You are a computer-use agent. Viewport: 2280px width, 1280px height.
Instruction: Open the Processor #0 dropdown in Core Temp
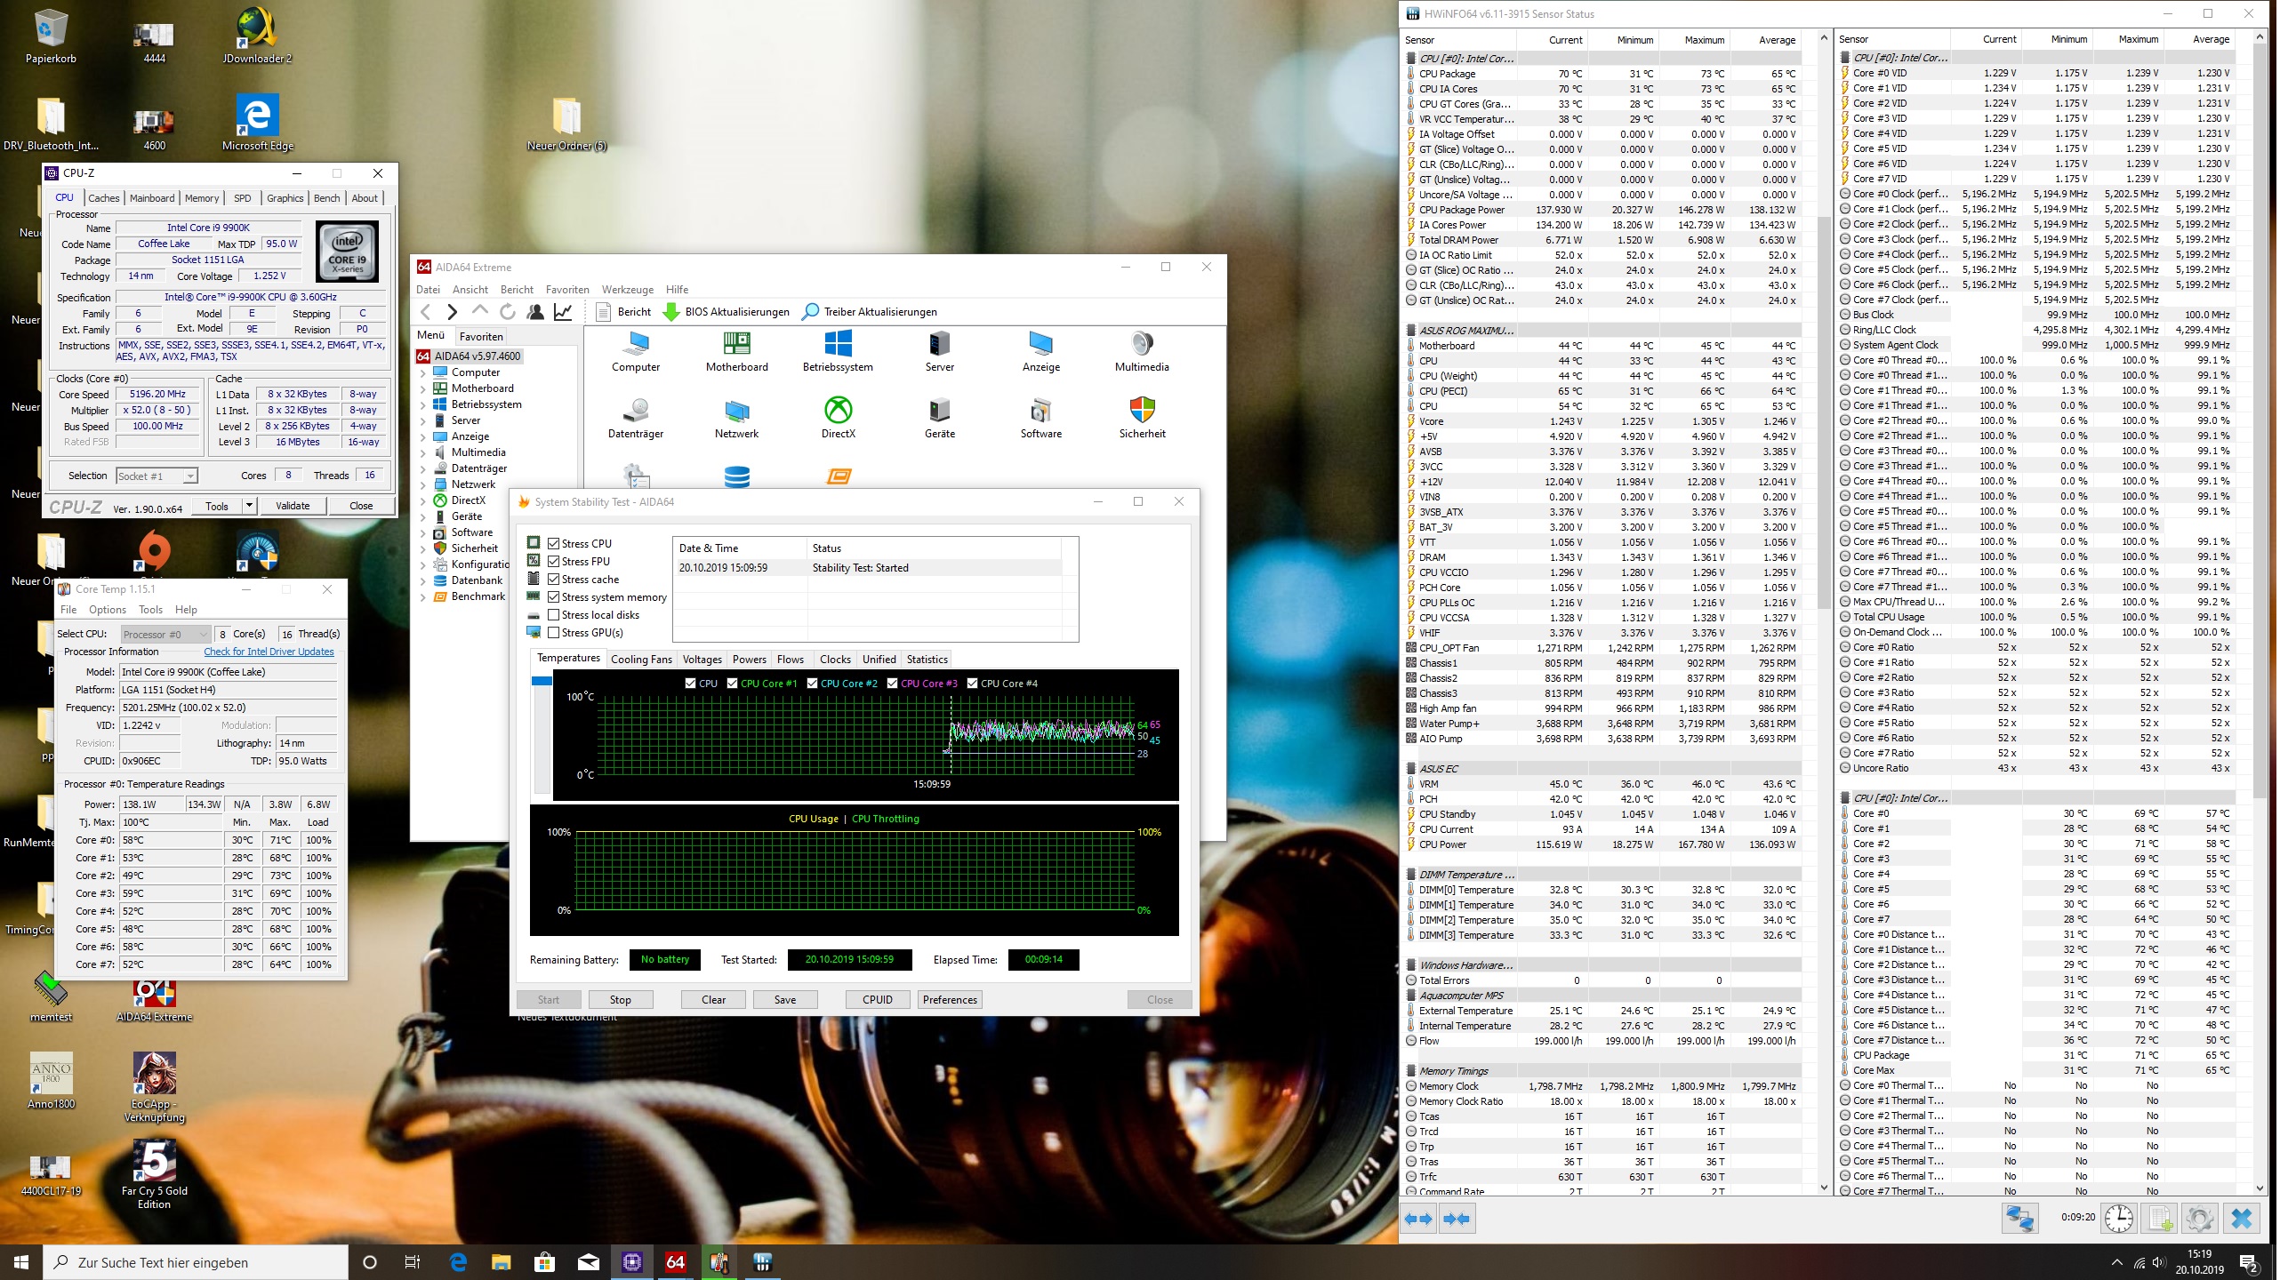coord(165,634)
